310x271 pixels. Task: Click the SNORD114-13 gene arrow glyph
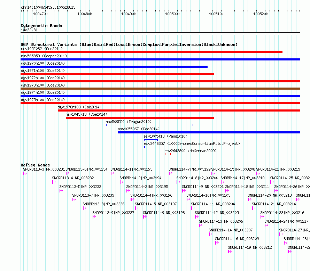click(x=201, y=225)
